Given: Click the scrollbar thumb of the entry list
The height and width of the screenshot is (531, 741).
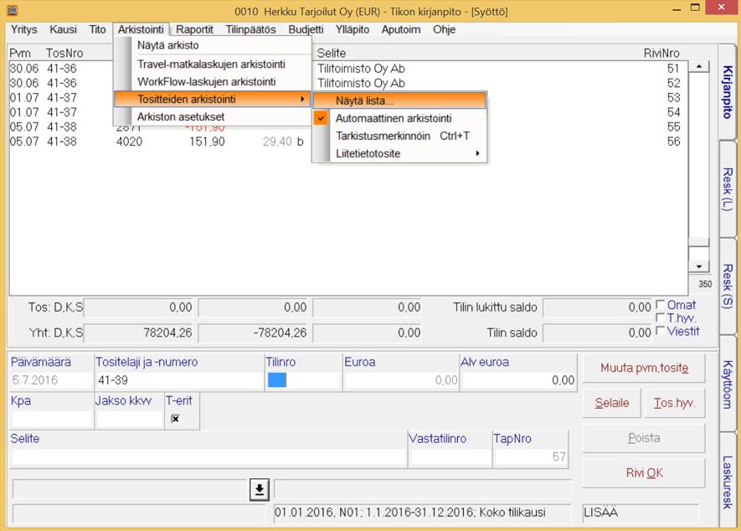Looking at the screenshot, I should (x=699, y=242).
